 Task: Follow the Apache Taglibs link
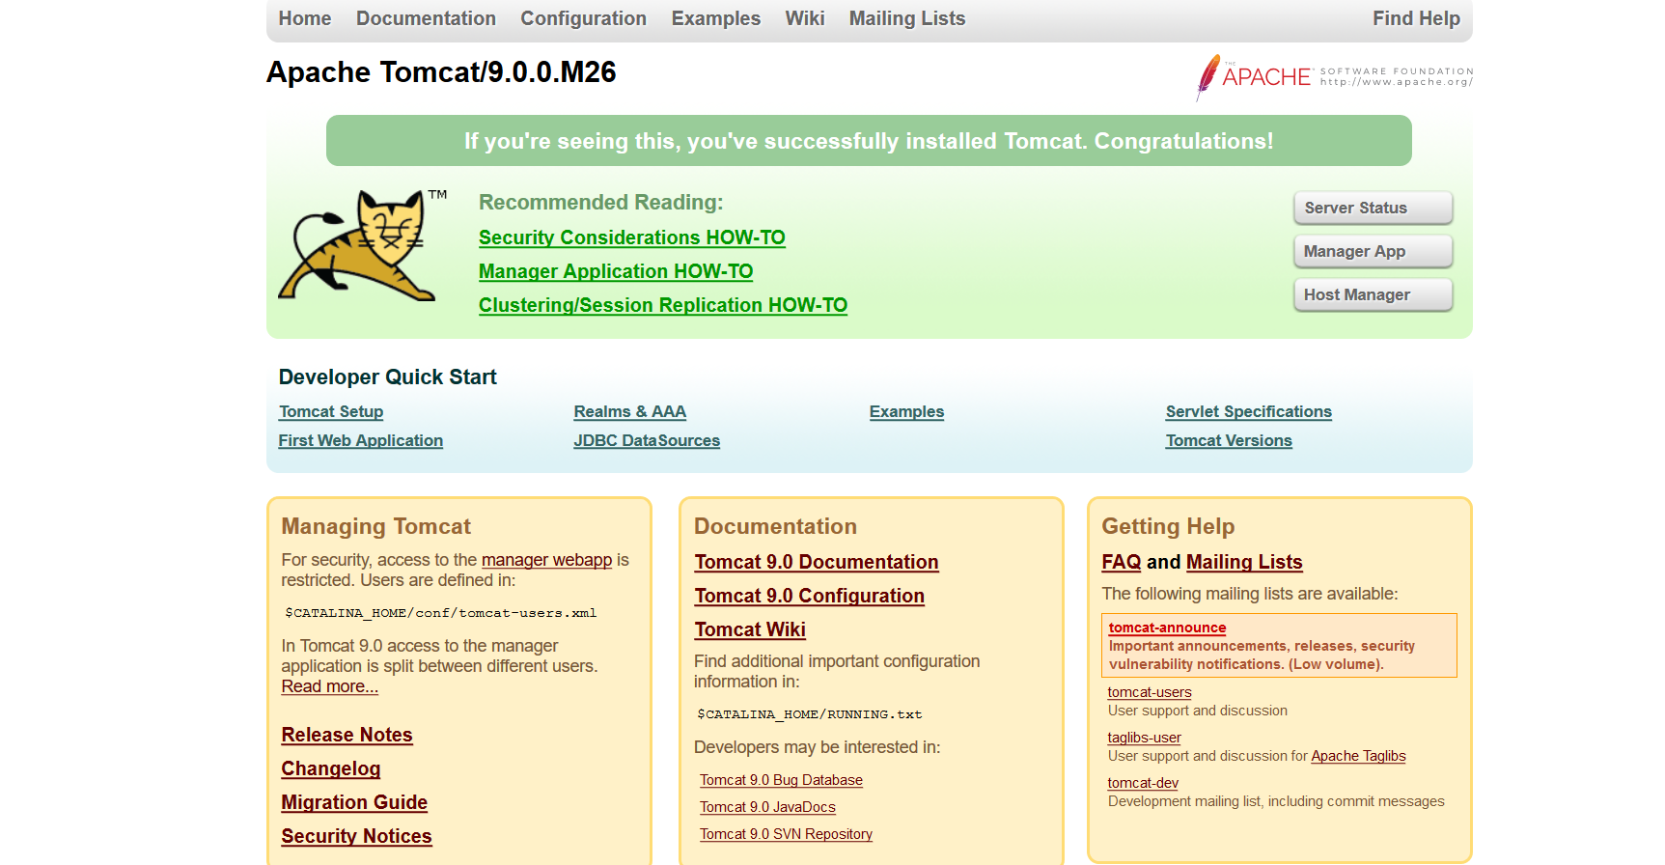coord(1358,756)
